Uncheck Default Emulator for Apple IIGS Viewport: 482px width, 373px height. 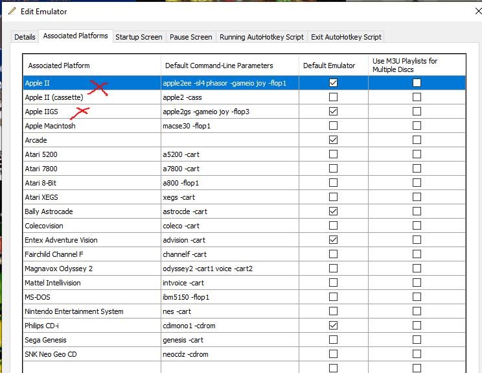(x=333, y=111)
